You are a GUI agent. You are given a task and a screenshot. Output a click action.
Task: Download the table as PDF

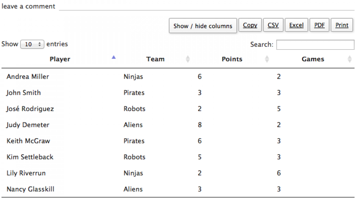[319, 25]
